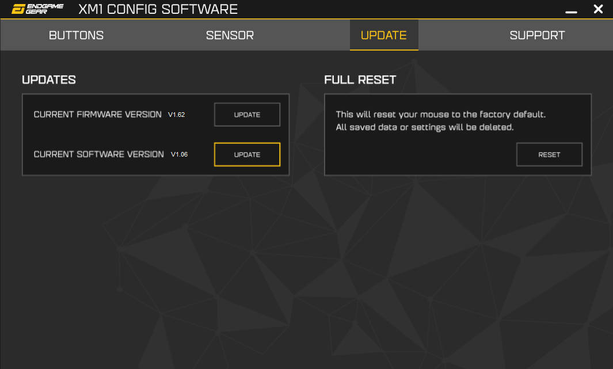Click the FULL RESET section heading

pos(360,80)
